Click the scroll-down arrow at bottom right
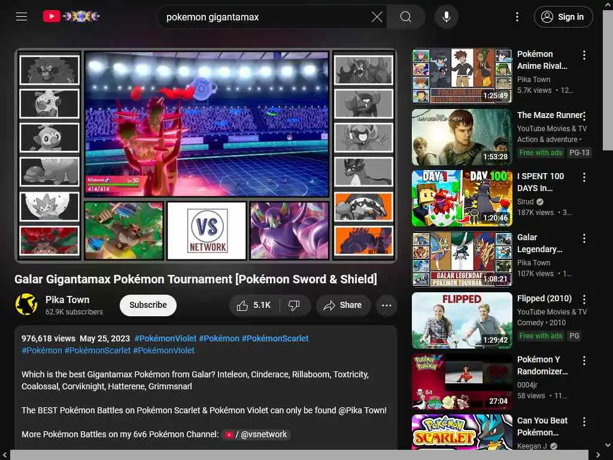The image size is (613, 460). 608,445
